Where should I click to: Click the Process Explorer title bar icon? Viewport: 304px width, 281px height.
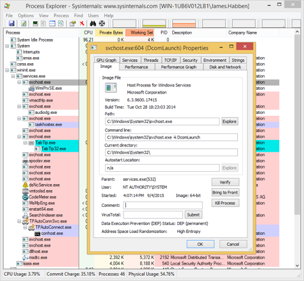pyautogui.click(x=7, y=6)
